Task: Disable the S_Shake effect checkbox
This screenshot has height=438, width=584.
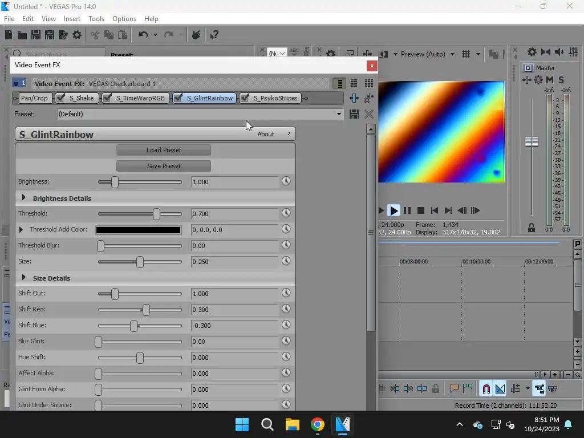Action: pos(60,98)
